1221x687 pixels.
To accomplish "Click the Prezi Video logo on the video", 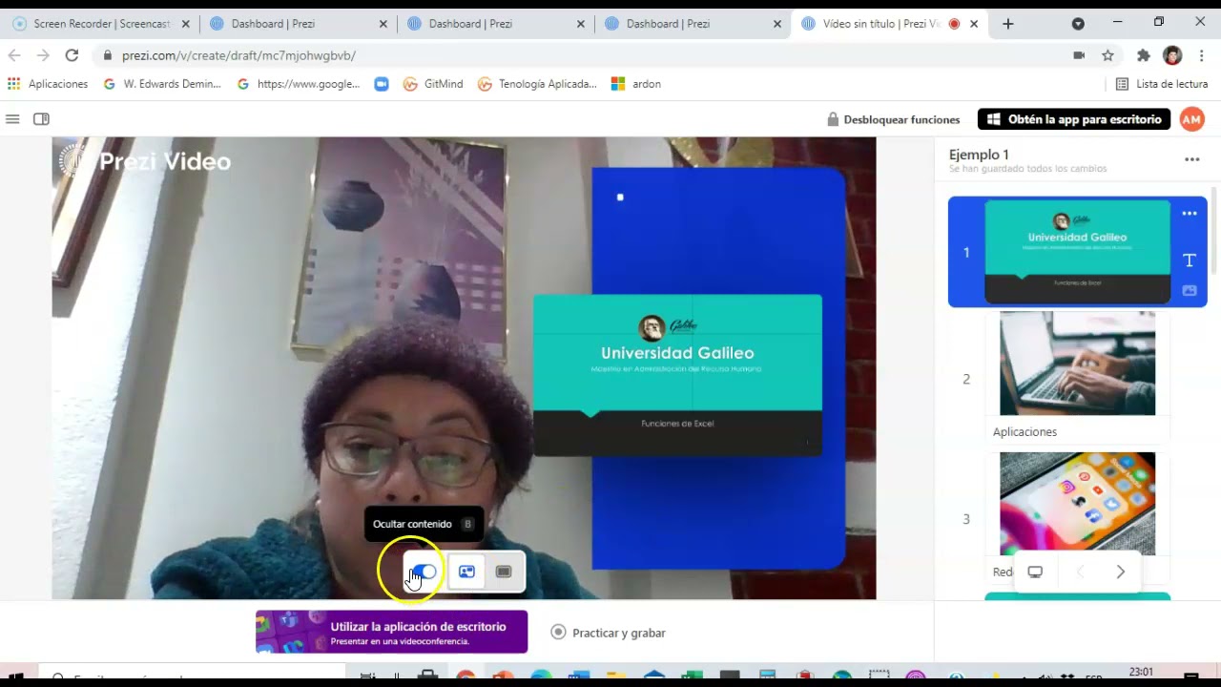I will click(x=145, y=161).
